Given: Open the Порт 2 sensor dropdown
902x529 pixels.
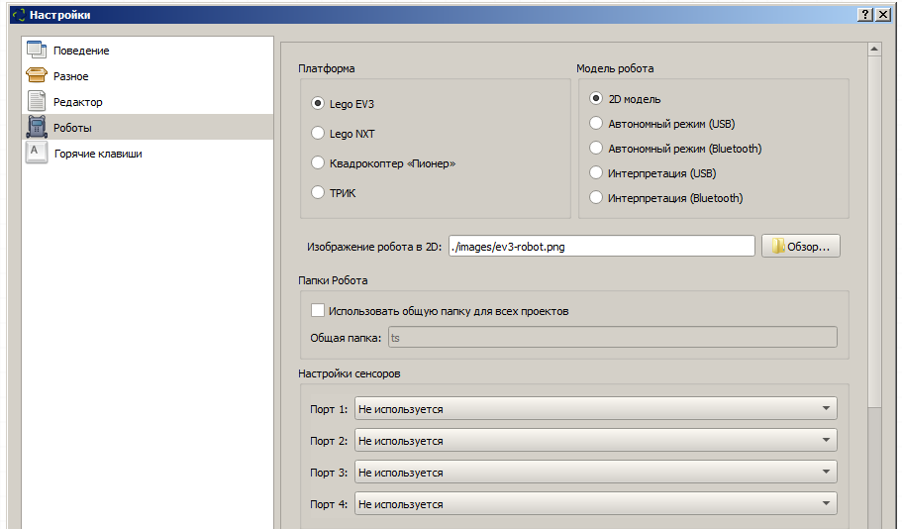Looking at the screenshot, I should [595, 441].
